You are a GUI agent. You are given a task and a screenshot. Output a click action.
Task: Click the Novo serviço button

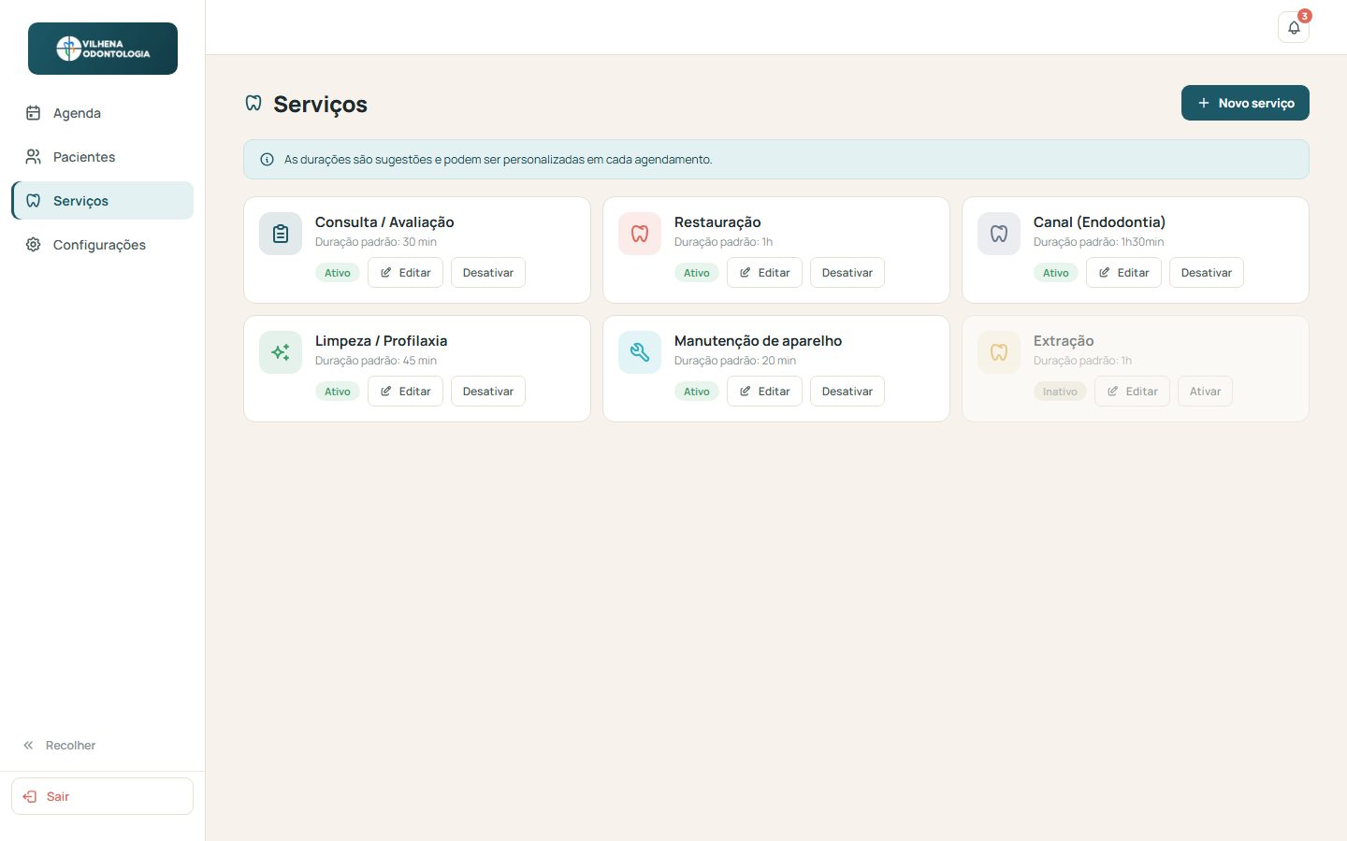coord(1245,103)
